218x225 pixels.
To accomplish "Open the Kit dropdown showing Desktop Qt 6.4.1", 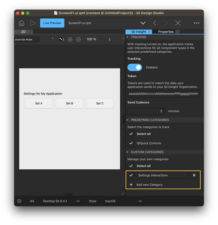I will (61, 201).
